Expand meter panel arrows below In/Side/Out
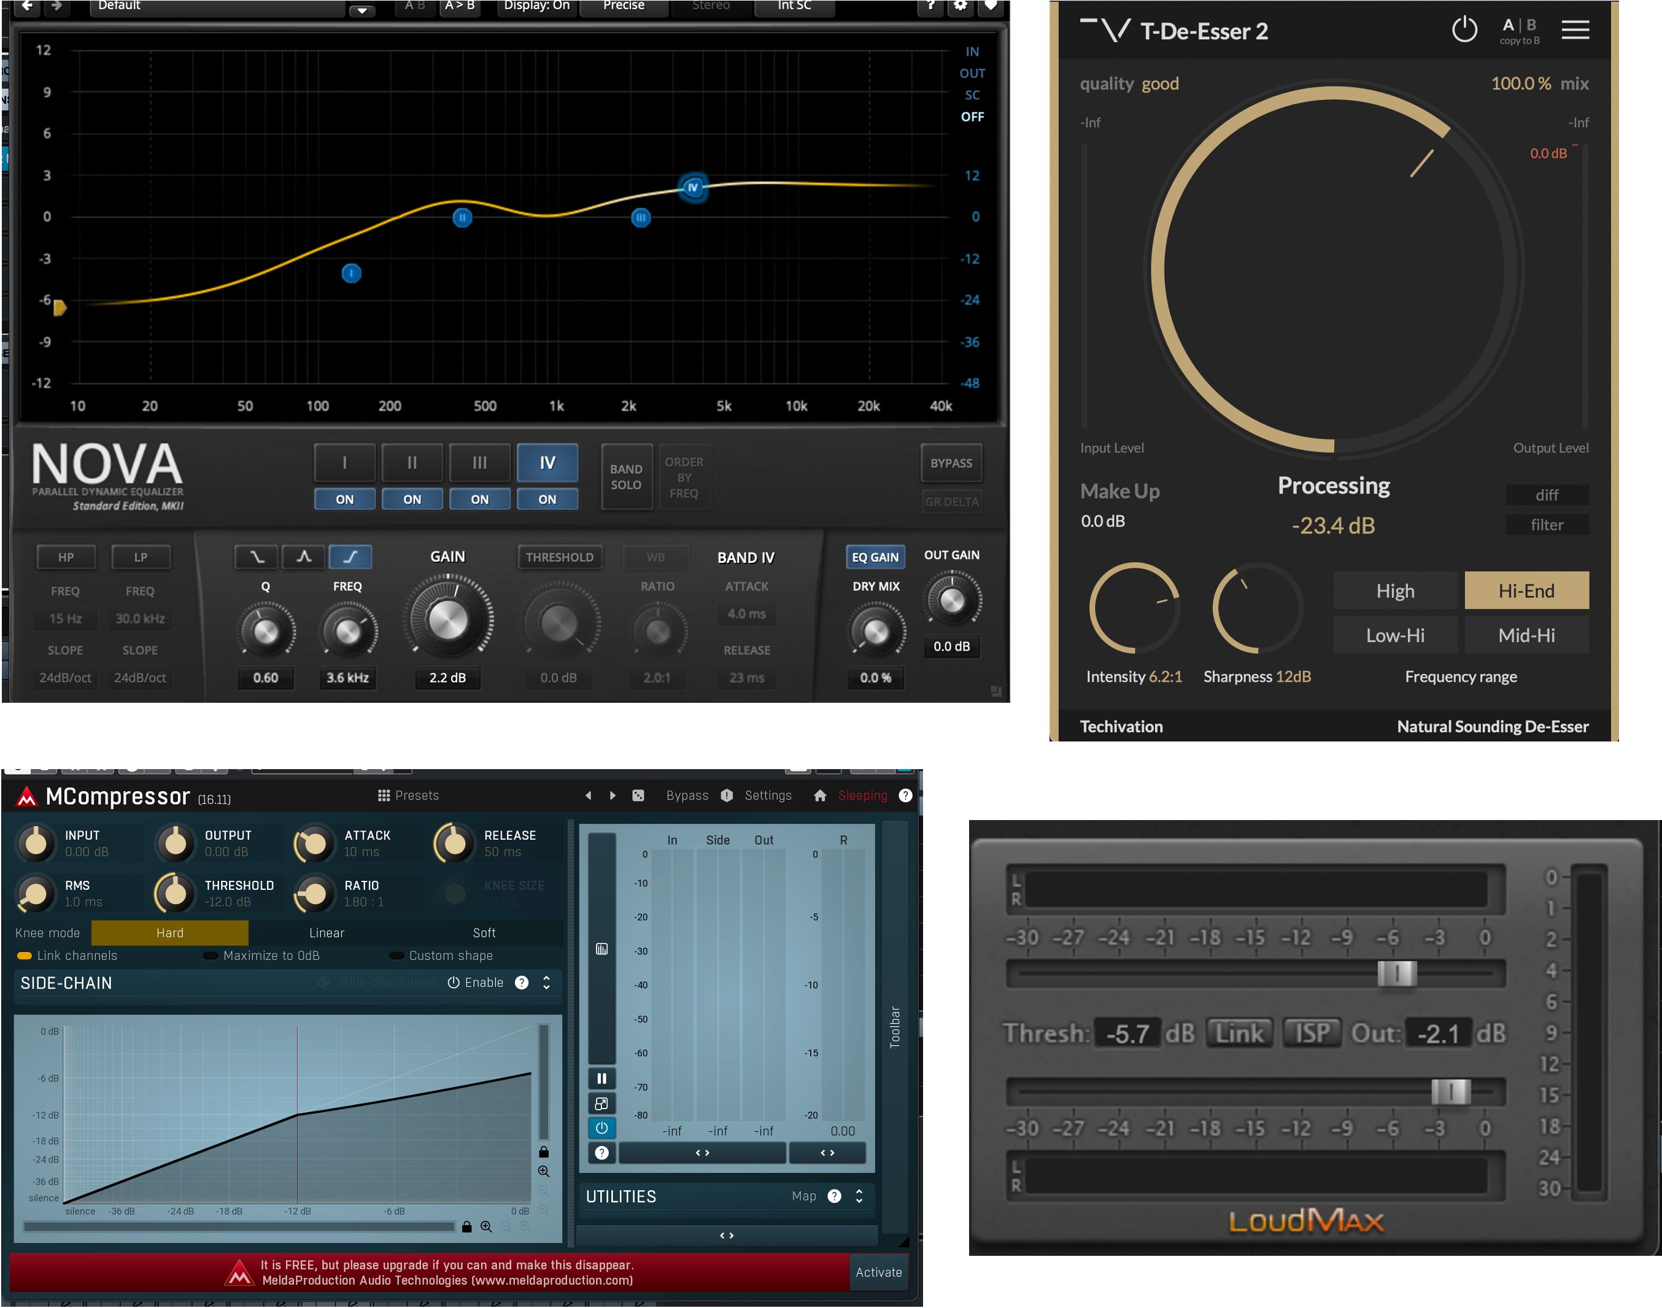This screenshot has width=1662, height=1308. point(702,1153)
